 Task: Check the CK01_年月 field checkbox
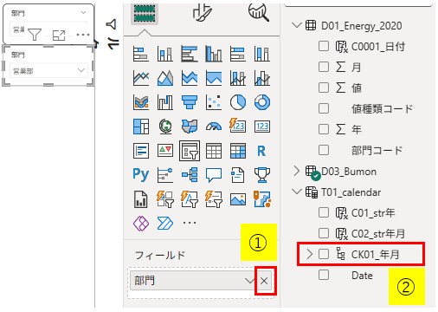click(324, 254)
